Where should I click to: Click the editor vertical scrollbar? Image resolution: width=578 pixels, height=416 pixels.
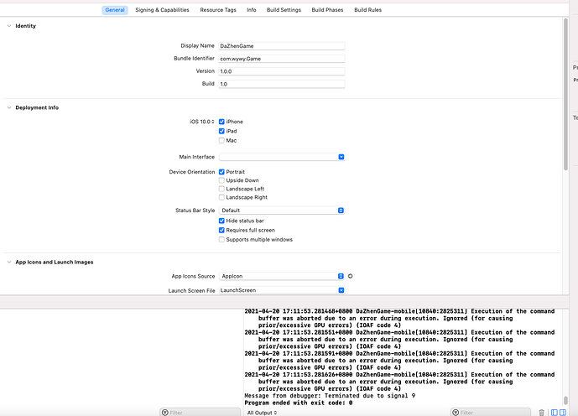click(565, 94)
